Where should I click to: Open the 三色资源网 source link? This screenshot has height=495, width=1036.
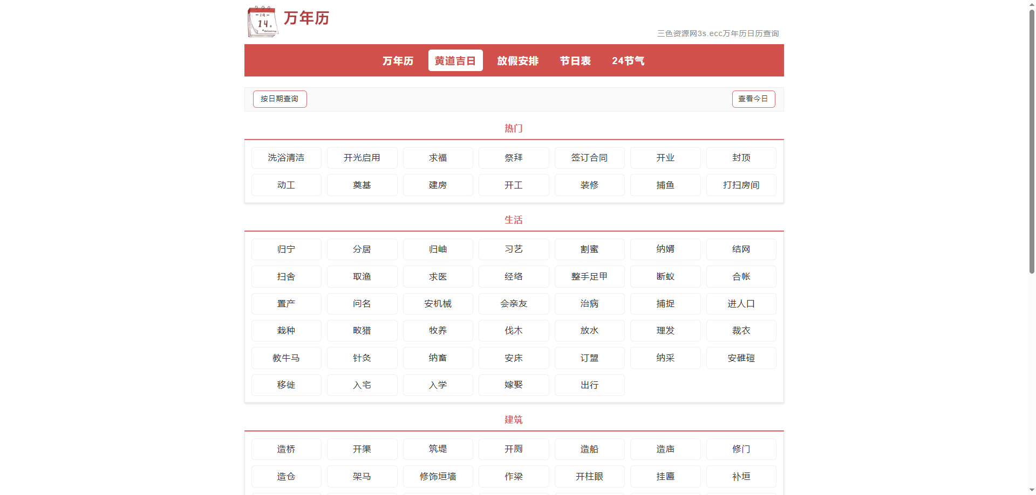click(718, 33)
